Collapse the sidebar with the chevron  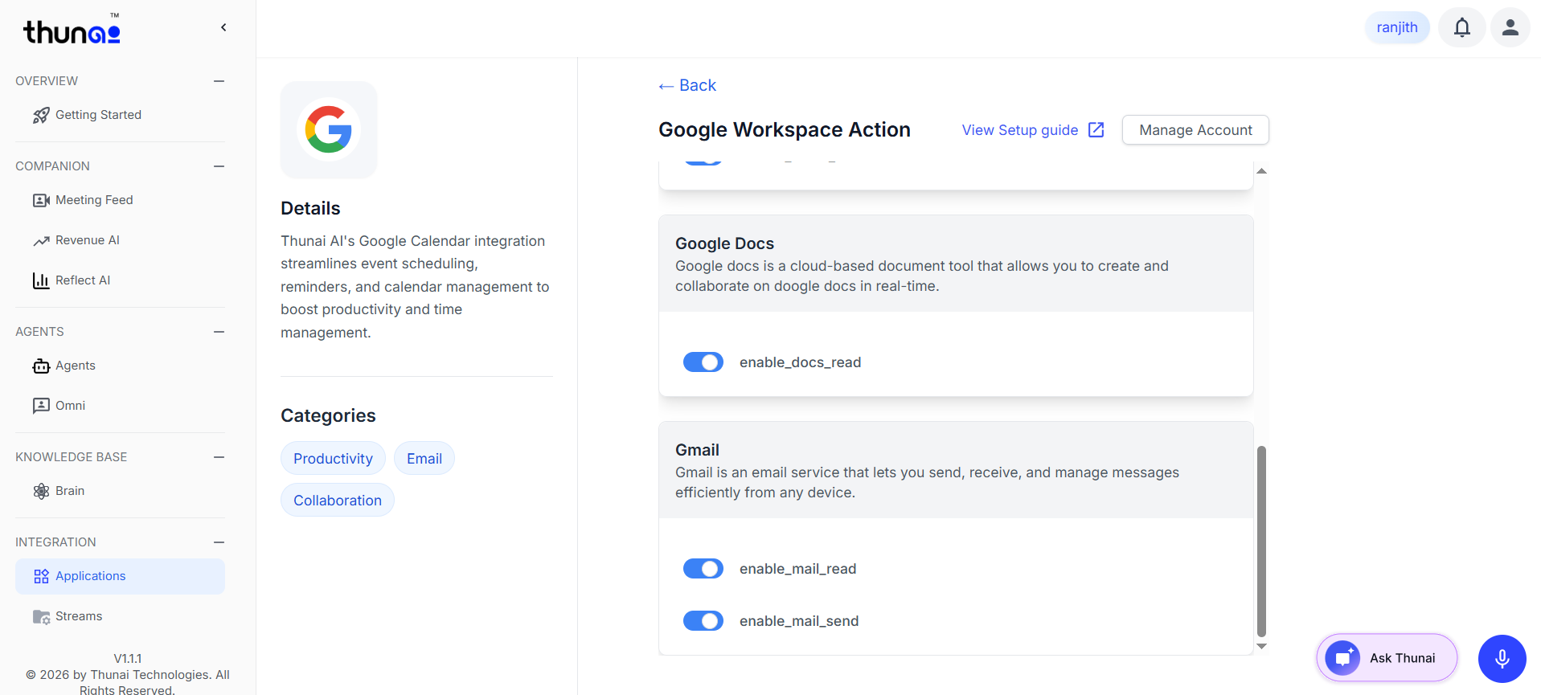pyautogui.click(x=223, y=27)
